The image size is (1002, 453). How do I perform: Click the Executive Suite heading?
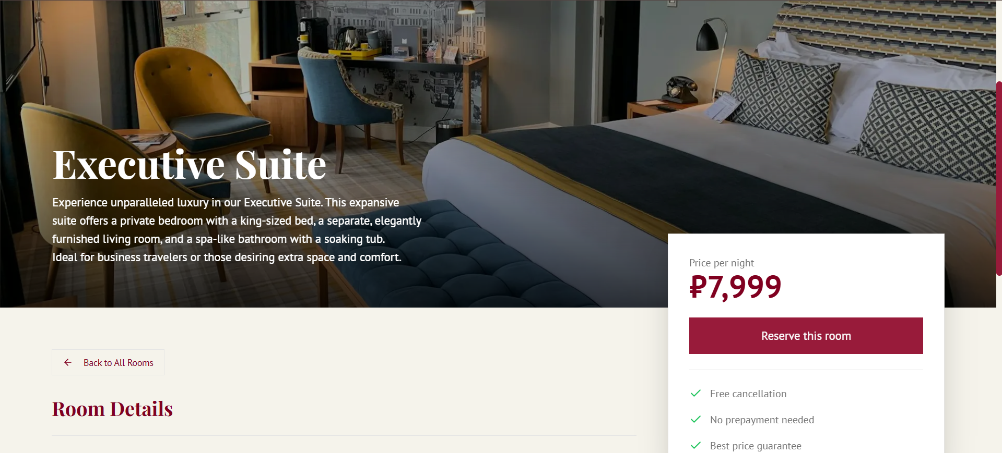point(190,165)
